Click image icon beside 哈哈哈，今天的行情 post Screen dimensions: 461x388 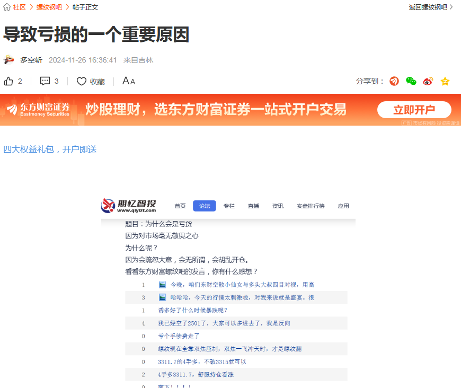coord(162,297)
